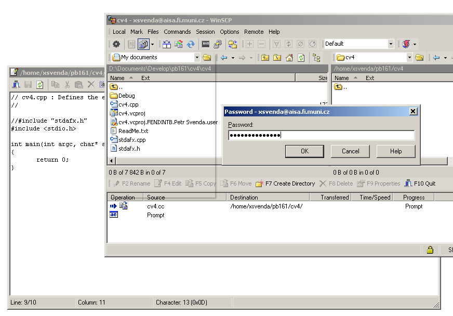
Task: Close the Password dialog with X
Action: click(x=413, y=112)
